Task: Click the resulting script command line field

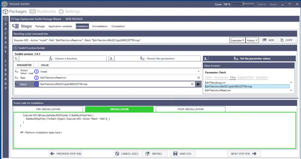Action: click(x=121, y=40)
